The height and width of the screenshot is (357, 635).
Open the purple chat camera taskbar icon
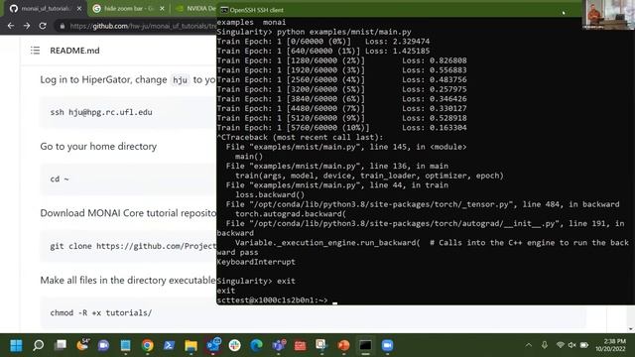coord(103,345)
